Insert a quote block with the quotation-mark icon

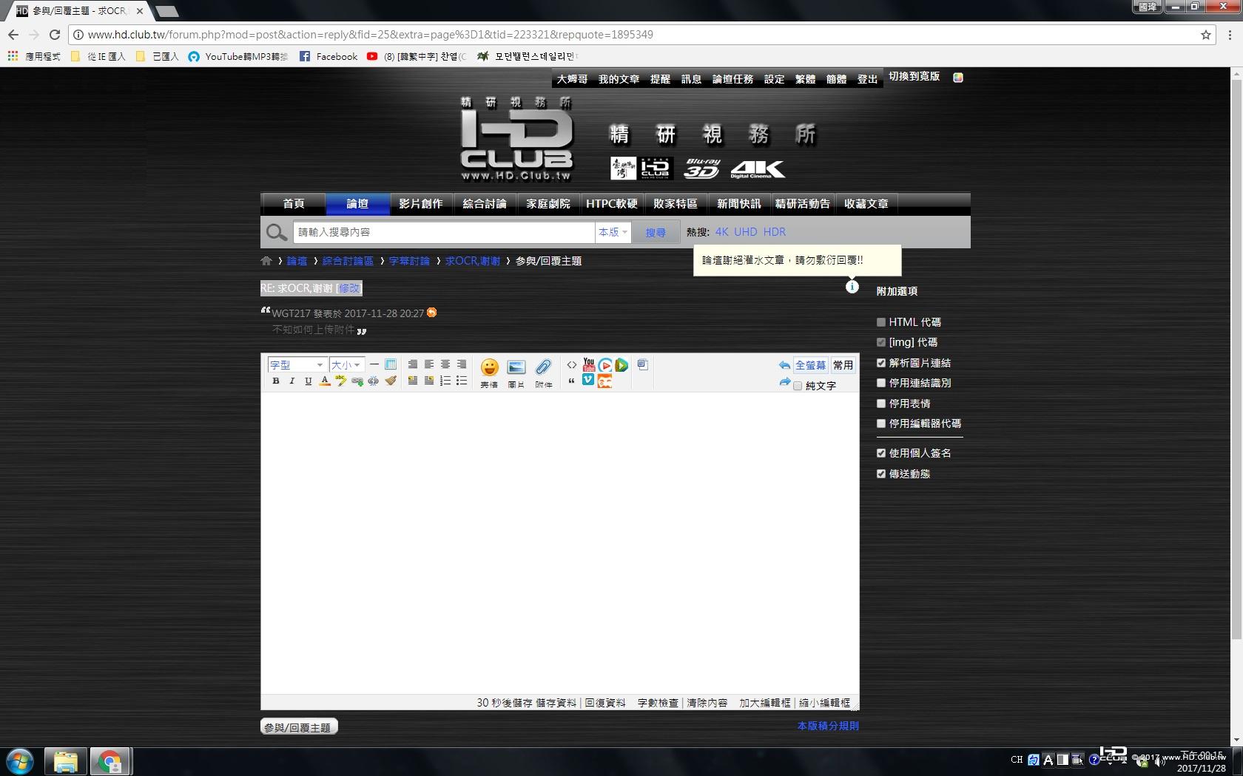(x=572, y=381)
